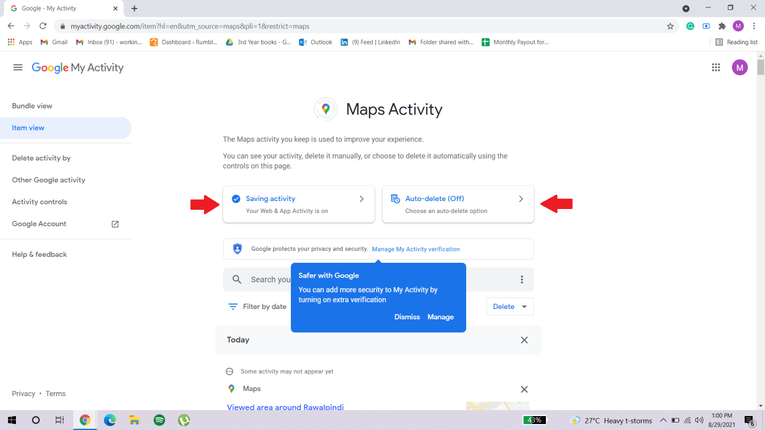Dismiss the Safer with Google popup

tap(407, 317)
